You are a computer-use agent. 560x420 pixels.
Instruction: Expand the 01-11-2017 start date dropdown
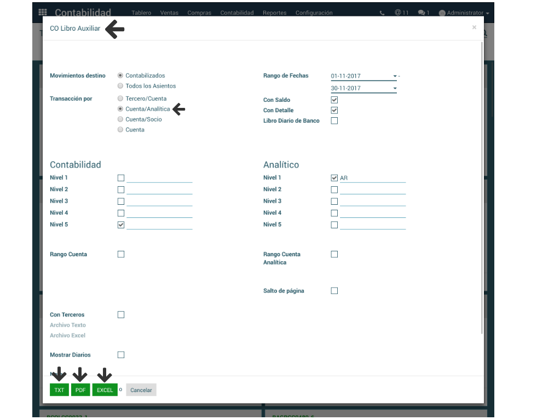pyautogui.click(x=395, y=76)
